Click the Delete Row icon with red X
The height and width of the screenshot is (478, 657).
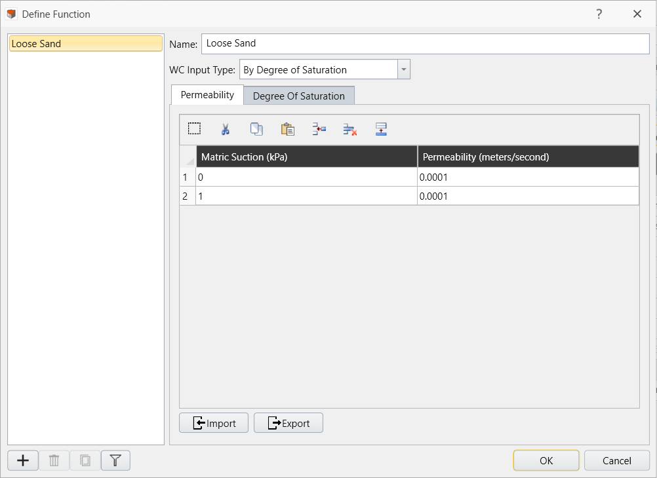(x=350, y=129)
